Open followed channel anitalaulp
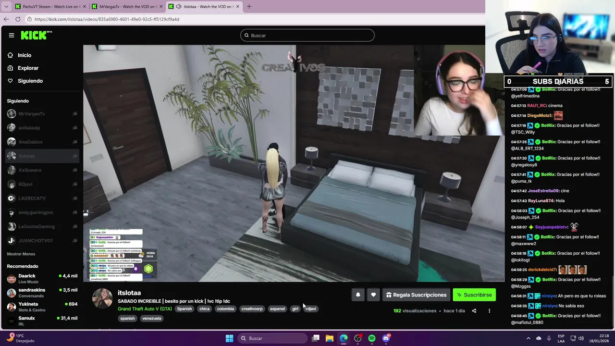 coord(42,128)
